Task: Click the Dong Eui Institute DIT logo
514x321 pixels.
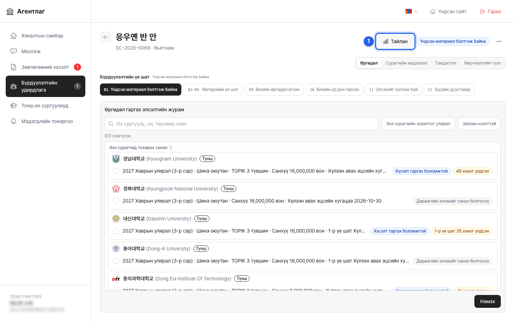Action: (x=116, y=279)
